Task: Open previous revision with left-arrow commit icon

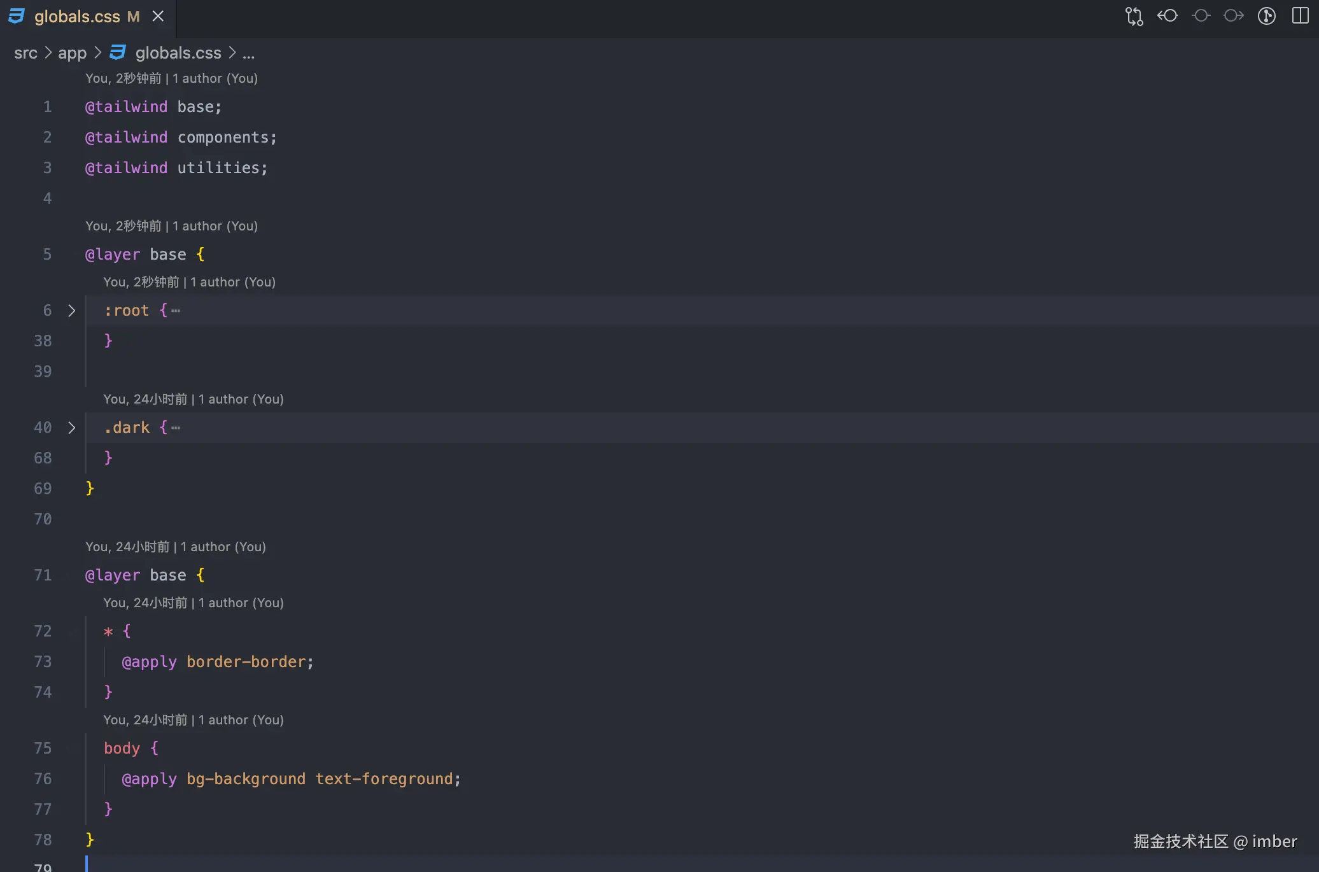Action: click(x=1167, y=16)
